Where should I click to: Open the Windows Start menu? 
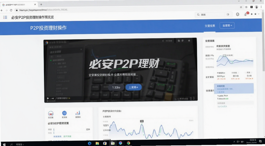pyautogui.click(x=4, y=144)
